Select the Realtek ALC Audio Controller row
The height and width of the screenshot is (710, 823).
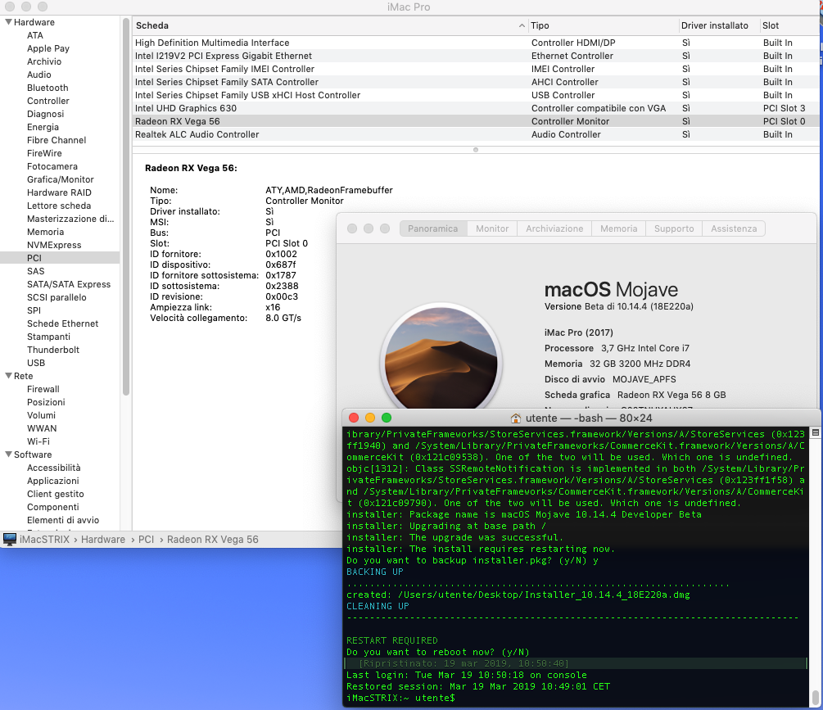[476, 135]
